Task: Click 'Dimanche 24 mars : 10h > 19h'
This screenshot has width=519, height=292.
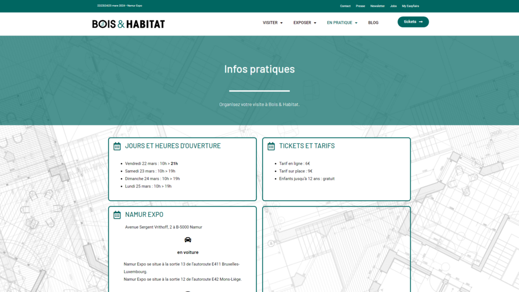Action: click(x=152, y=179)
